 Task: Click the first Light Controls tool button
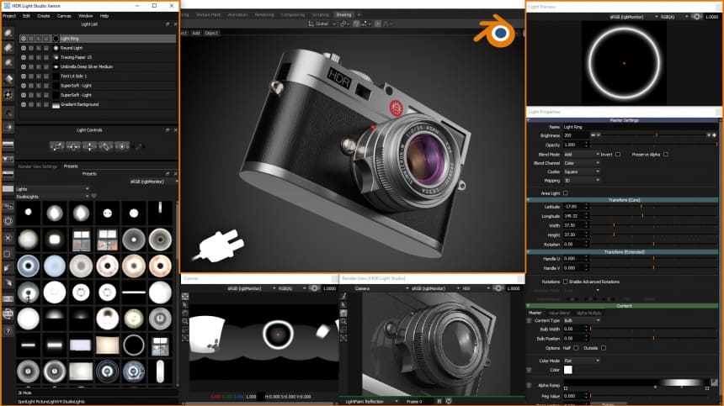57,145
